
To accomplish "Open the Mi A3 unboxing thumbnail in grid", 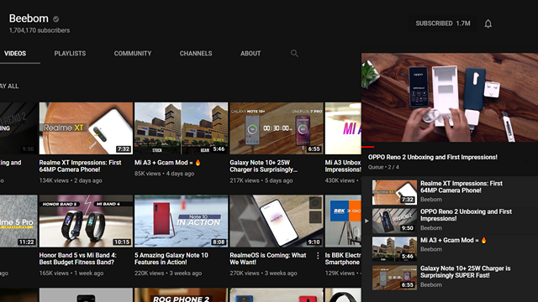I will tap(343, 128).
